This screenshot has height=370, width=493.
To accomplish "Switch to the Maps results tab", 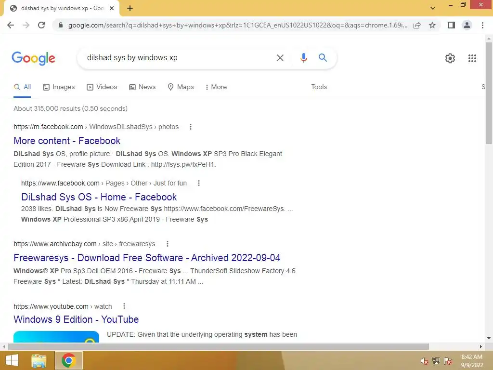I will point(181,87).
